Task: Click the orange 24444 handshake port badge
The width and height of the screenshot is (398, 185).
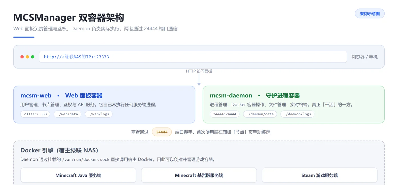Action: click(x=162, y=132)
